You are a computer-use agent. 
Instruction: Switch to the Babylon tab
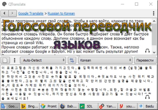(x=68, y=106)
